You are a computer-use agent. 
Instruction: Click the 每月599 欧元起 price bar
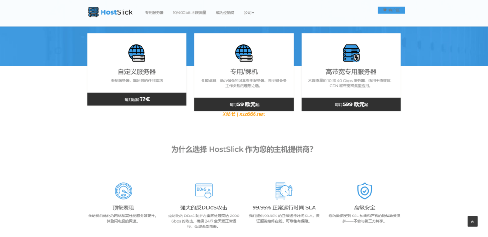(x=351, y=104)
